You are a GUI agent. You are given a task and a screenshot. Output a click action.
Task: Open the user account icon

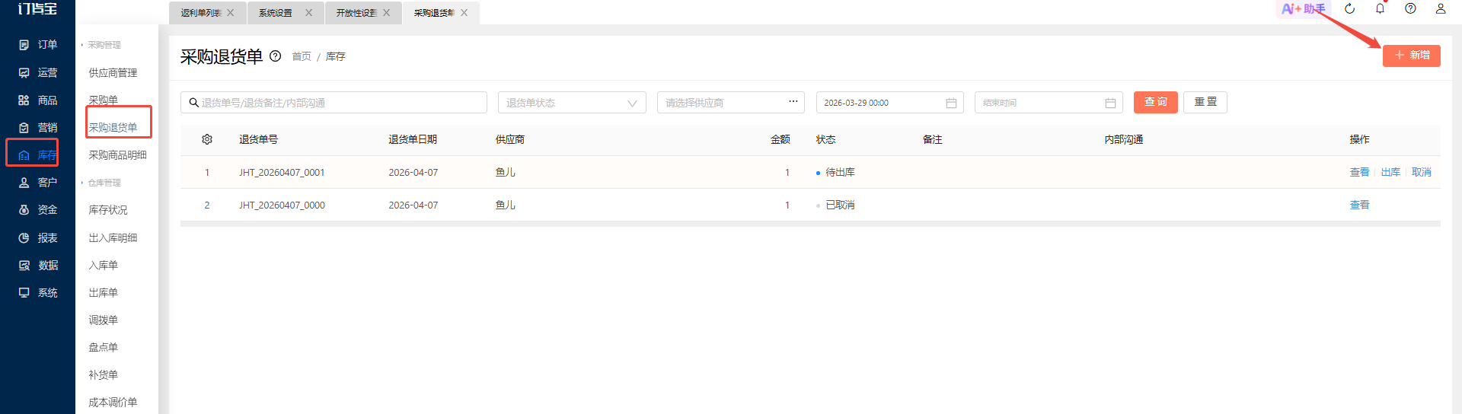tap(1441, 9)
